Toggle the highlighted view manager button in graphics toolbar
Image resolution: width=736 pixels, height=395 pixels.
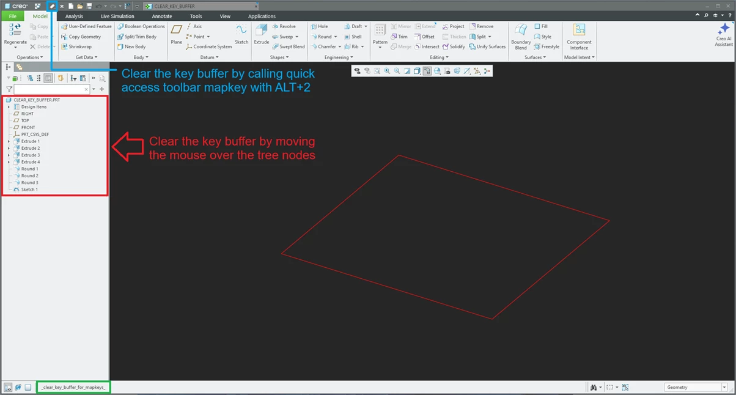pyautogui.click(x=427, y=71)
